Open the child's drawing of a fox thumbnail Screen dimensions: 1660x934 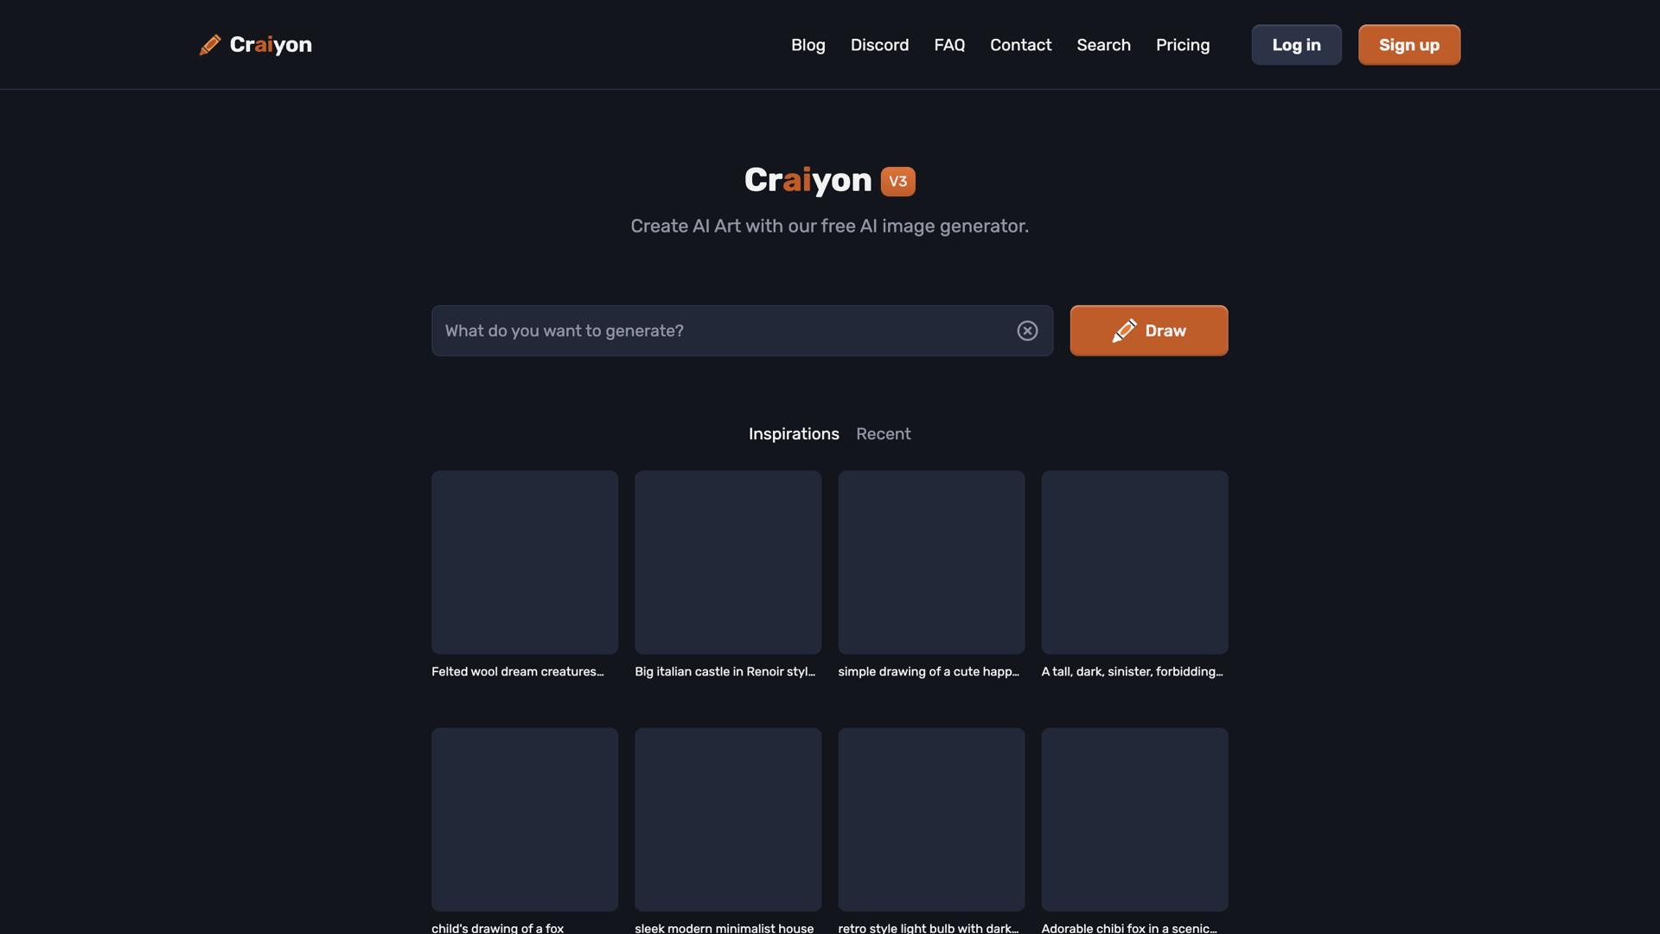click(525, 819)
